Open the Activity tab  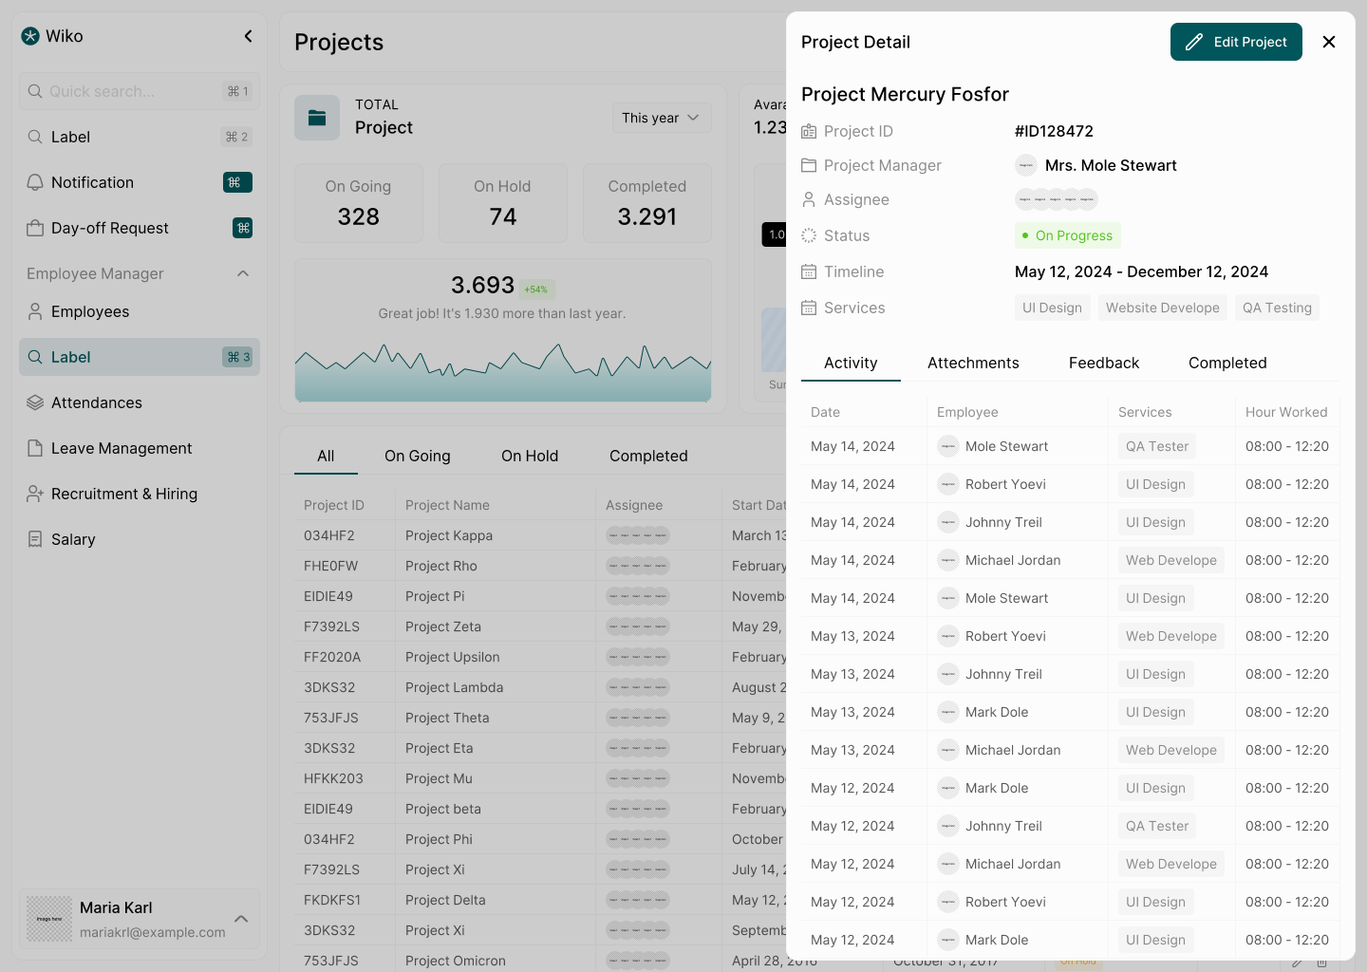[x=851, y=363]
